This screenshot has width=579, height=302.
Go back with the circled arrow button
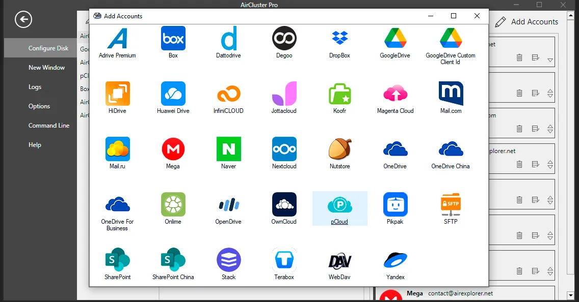(23, 19)
